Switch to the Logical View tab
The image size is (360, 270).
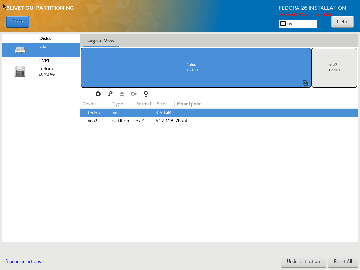pos(101,41)
